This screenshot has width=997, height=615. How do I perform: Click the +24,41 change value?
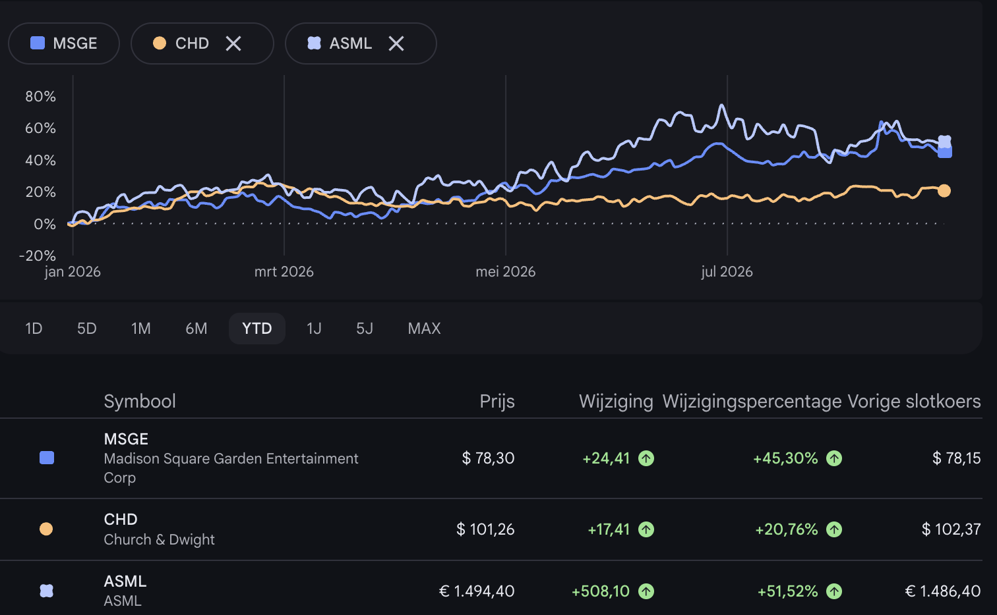click(606, 458)
